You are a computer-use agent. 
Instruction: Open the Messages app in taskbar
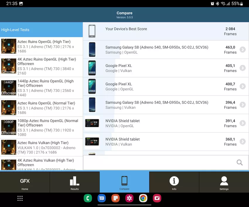click(x=102, y=198)
